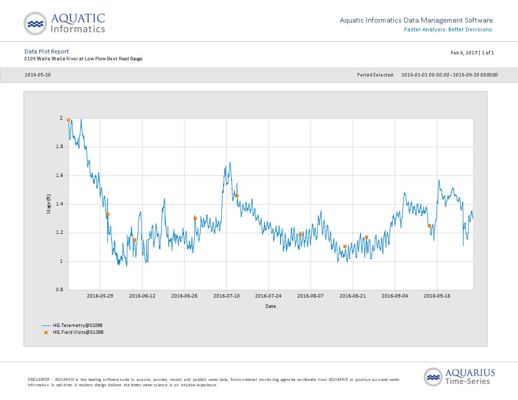
Task: Click the field visit marker near 2016-06-12
Action: point(134,240)
